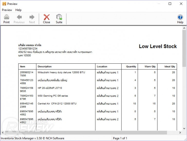Click the horizontal scrollbar right arrow

click(180, 133)
